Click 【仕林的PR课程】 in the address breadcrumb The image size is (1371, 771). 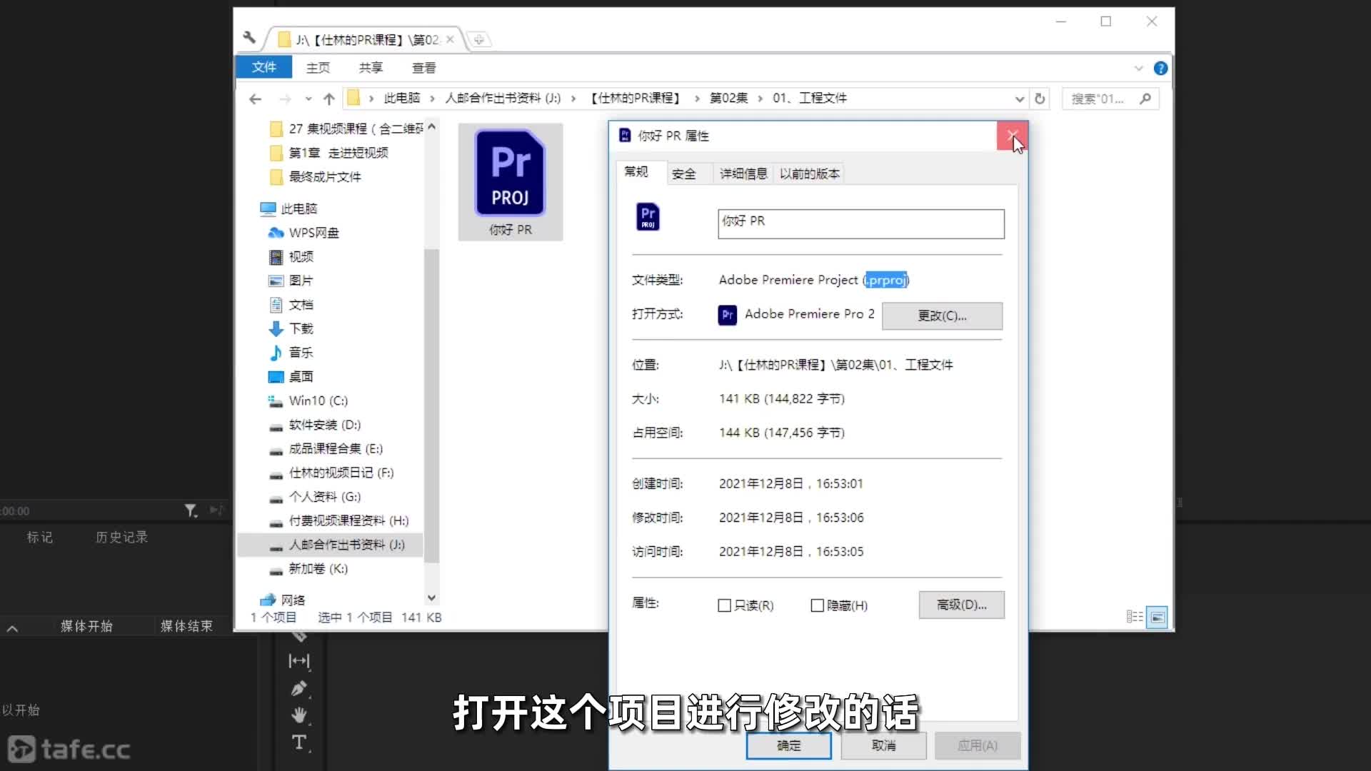click(635, 99)
